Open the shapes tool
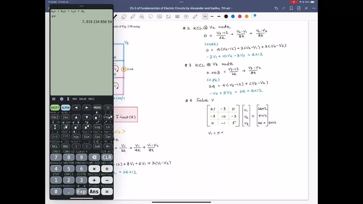 tap(142, 17)
